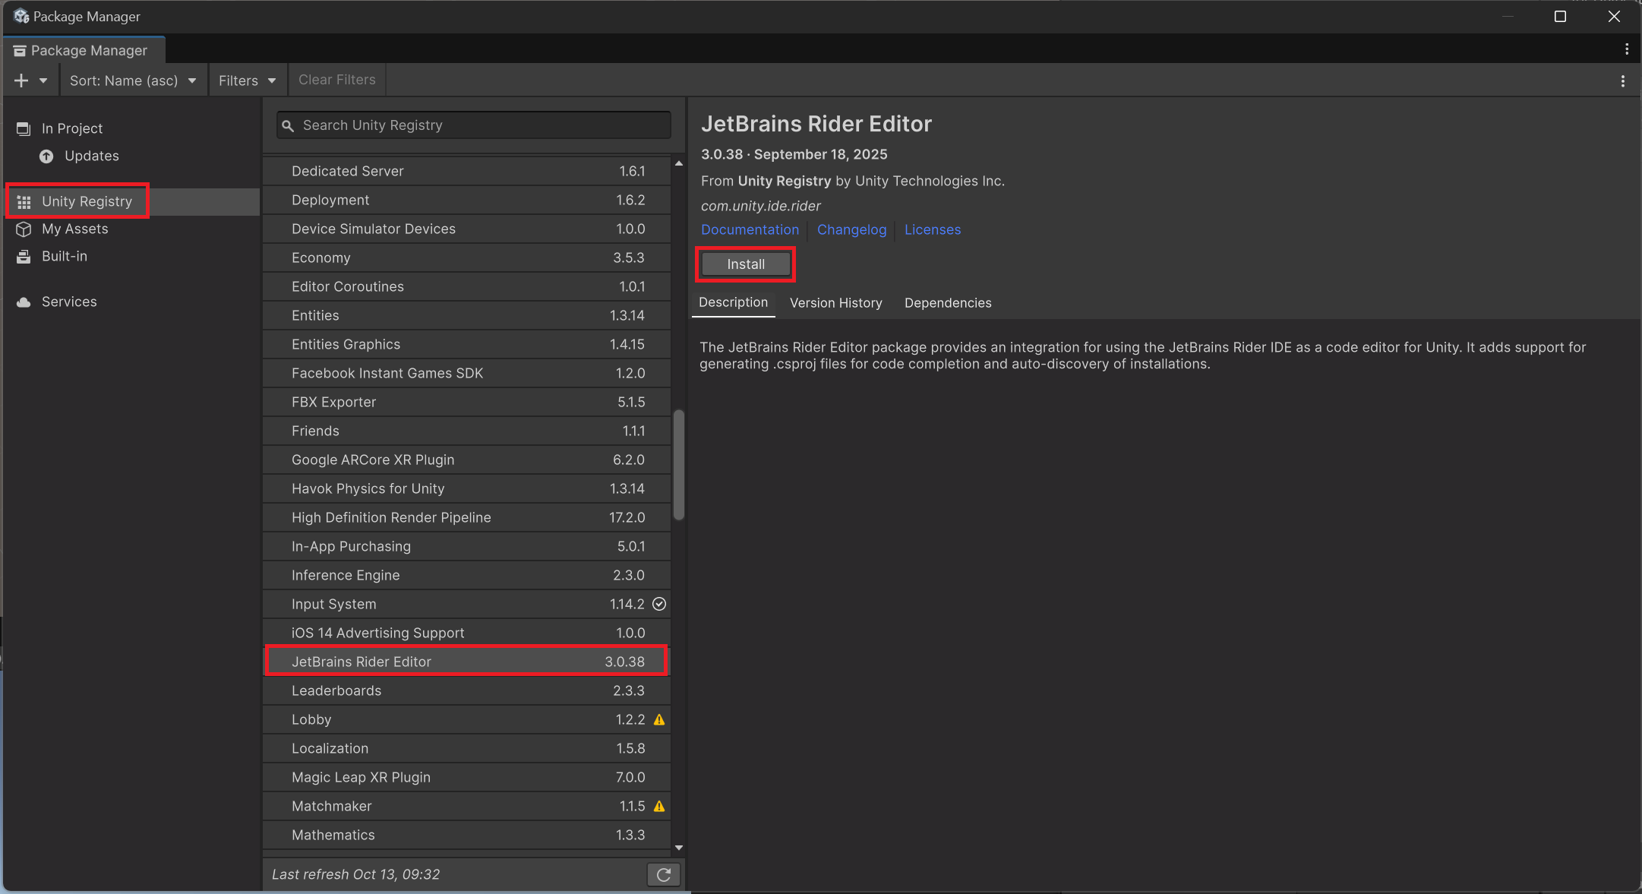The width and height of the screenshot is (1642, 894).
Task: Open Built-in packages icon entry
Action: [x=24, y=256]
